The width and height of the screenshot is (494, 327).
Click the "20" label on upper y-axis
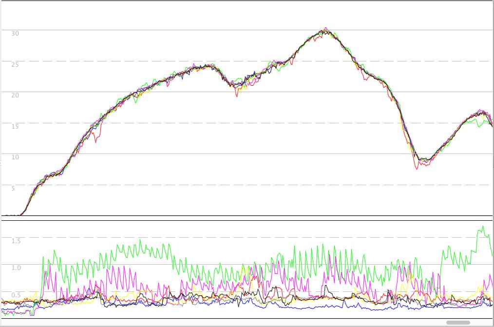(15, 95)
